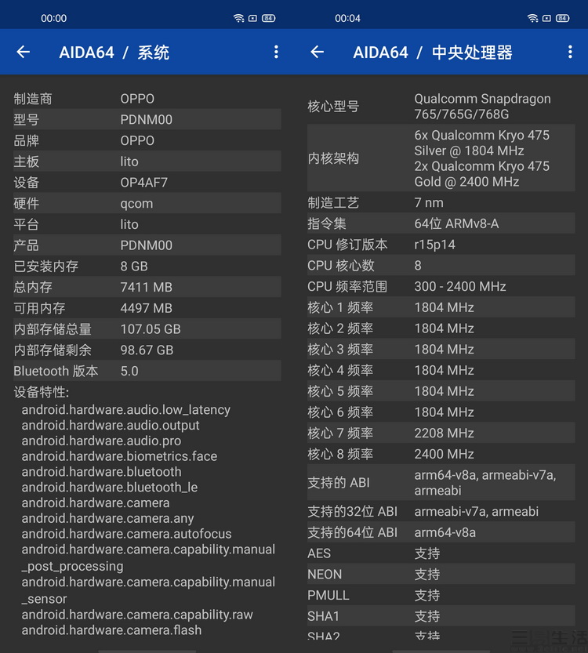Image resolution: width=588 pixels, height=653 pixels.
Task: Tap android.hardware.audio.output entry
Action: coord(111,425)
